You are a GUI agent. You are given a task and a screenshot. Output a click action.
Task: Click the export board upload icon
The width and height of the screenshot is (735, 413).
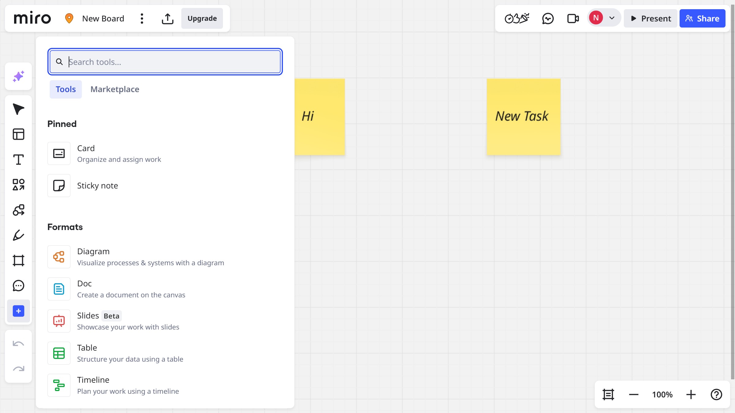168,19
